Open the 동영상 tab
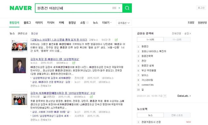 72,23
